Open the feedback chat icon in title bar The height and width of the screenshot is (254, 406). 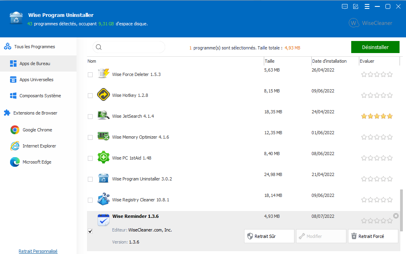(x=345, y=6)
